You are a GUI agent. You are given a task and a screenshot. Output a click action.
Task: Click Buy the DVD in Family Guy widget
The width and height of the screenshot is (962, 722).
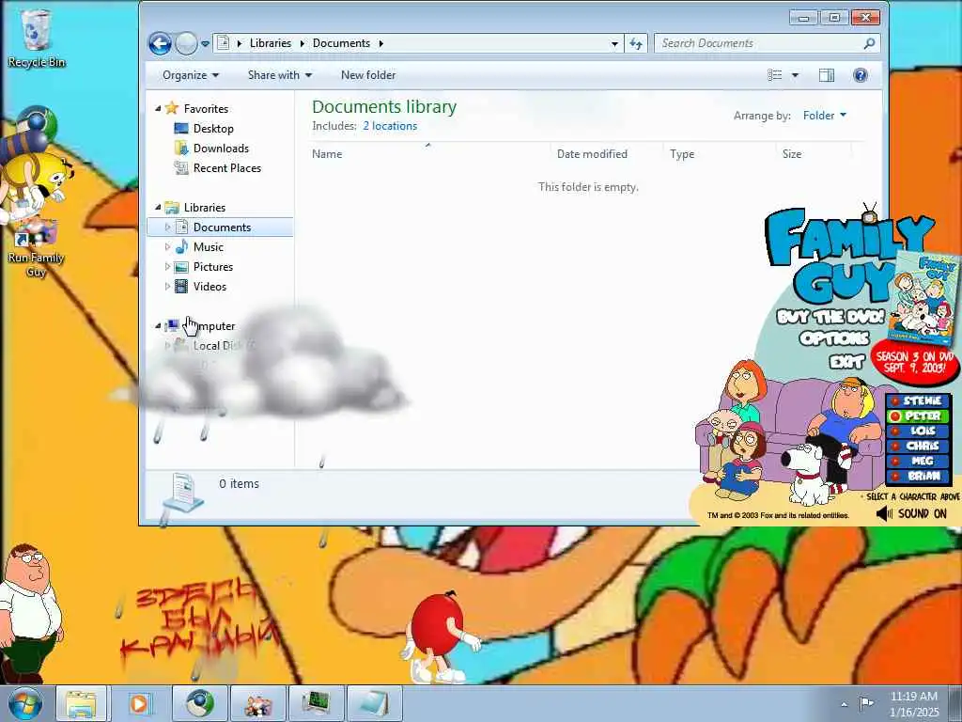(x=831, y=317)
